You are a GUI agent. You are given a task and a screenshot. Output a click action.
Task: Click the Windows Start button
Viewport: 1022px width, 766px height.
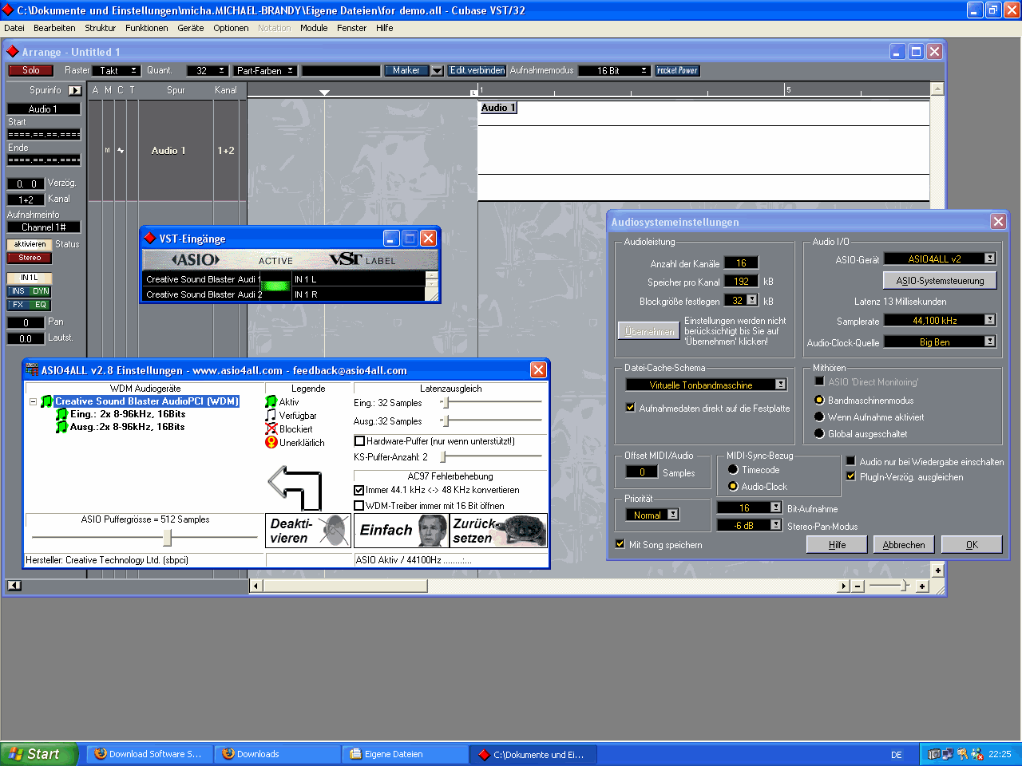tap(38, 753)
